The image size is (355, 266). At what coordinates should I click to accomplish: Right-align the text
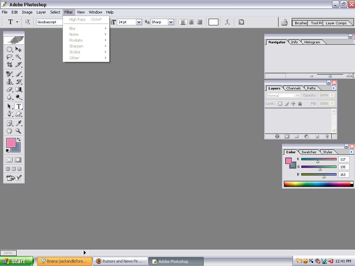pos(200,22)
